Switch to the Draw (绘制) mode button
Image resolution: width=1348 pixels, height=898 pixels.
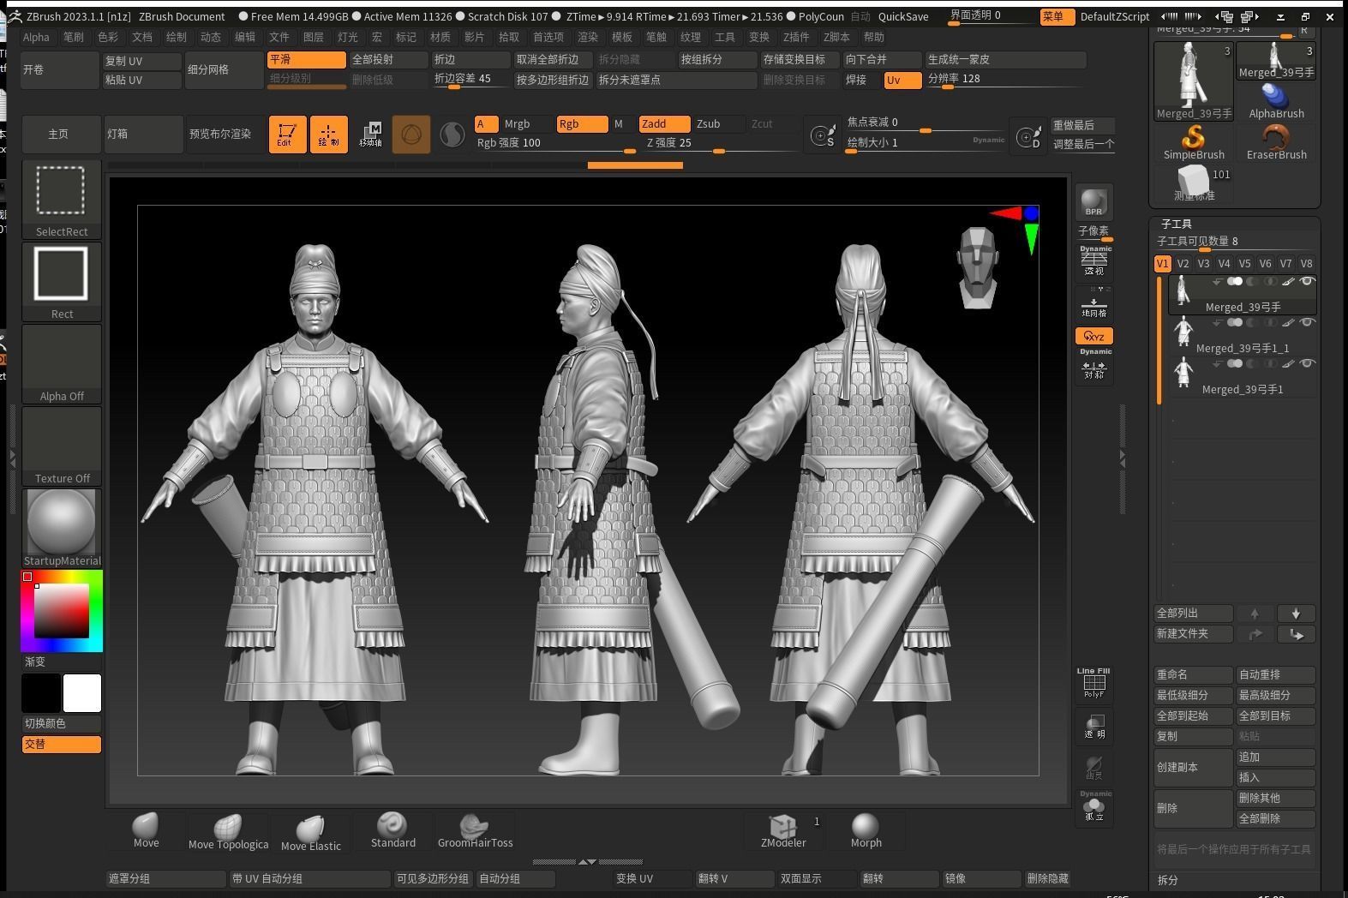(328, 135)
